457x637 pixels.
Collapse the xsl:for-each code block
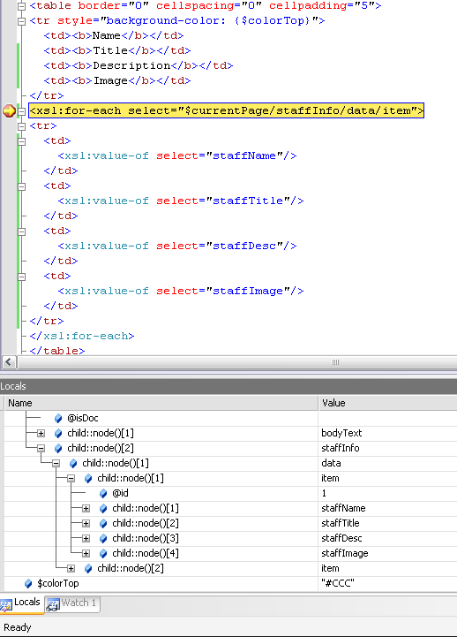pyautogui.click(x=22, y=111)
